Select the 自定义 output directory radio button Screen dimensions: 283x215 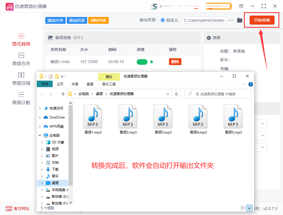click(x=163, y=20)
